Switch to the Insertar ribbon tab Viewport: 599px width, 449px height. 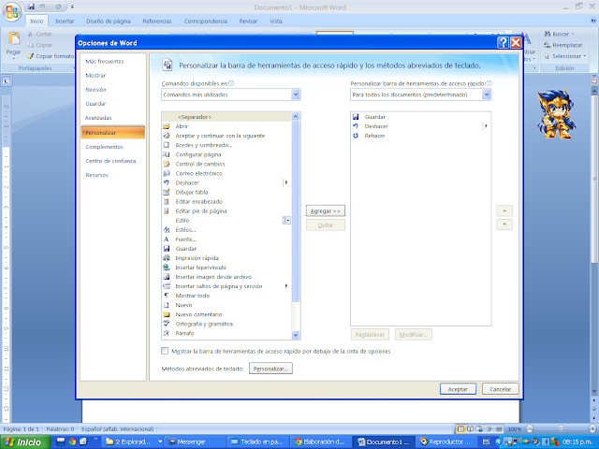pos(65,21)
